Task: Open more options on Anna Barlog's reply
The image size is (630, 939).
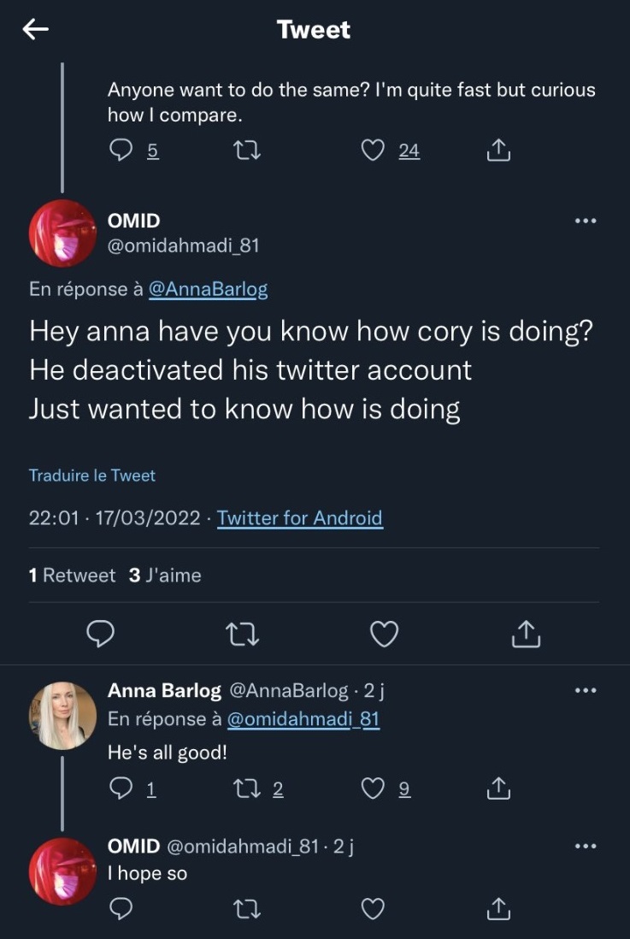Action: point(585,690)
